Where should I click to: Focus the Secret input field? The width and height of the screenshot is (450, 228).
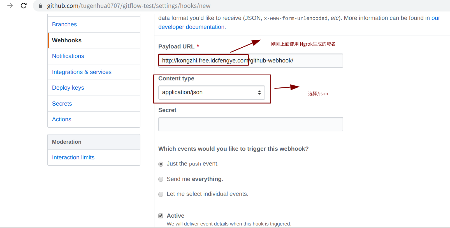(250, 124)
